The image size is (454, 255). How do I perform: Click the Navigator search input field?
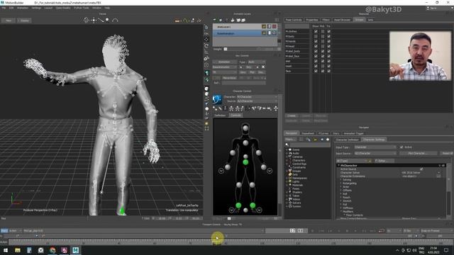pyautogui.click(x=309, y=144)
